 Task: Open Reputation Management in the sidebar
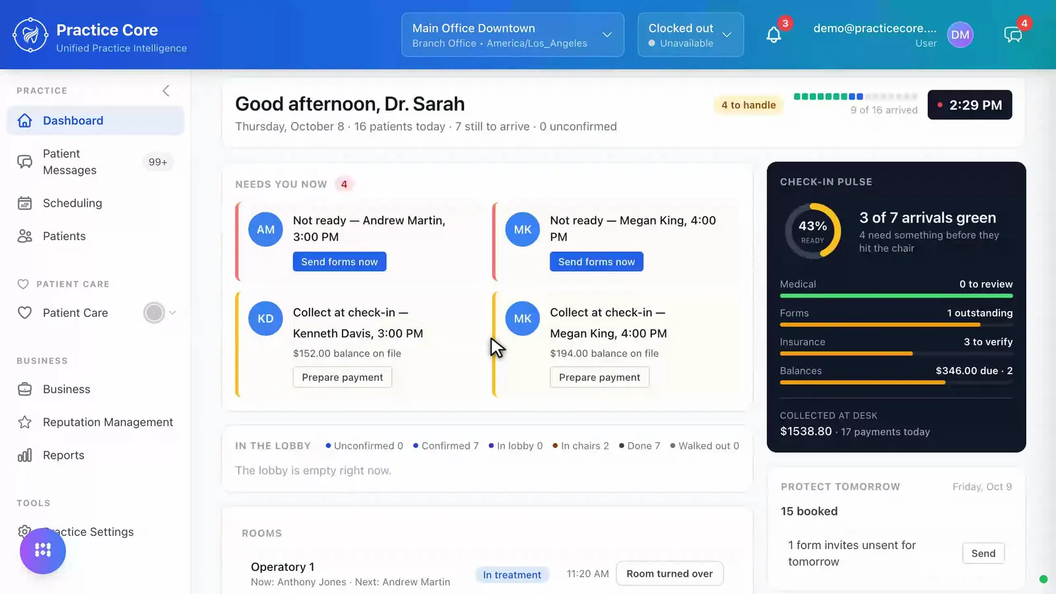[x=95, y=422]
